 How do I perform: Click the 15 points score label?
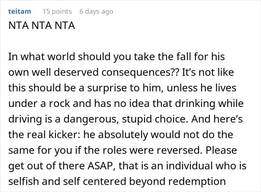(x=57, y=12)
